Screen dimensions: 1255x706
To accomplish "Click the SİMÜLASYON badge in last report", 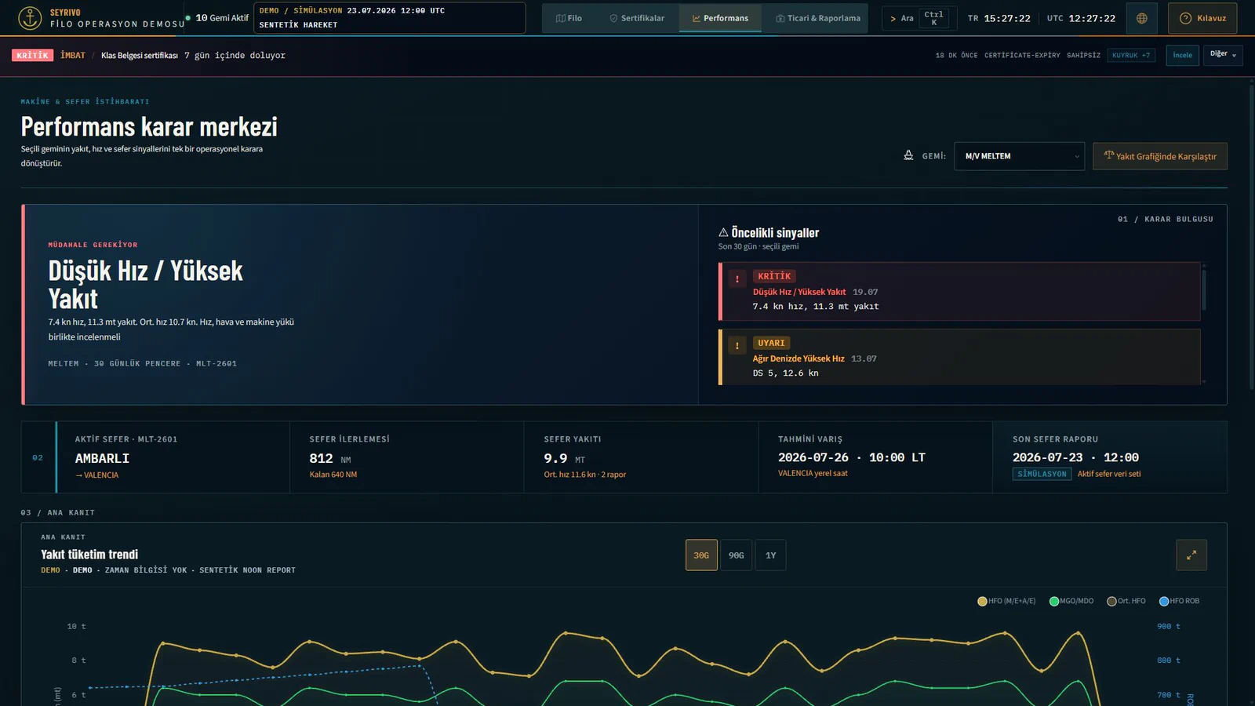I will click(1042, 474).
